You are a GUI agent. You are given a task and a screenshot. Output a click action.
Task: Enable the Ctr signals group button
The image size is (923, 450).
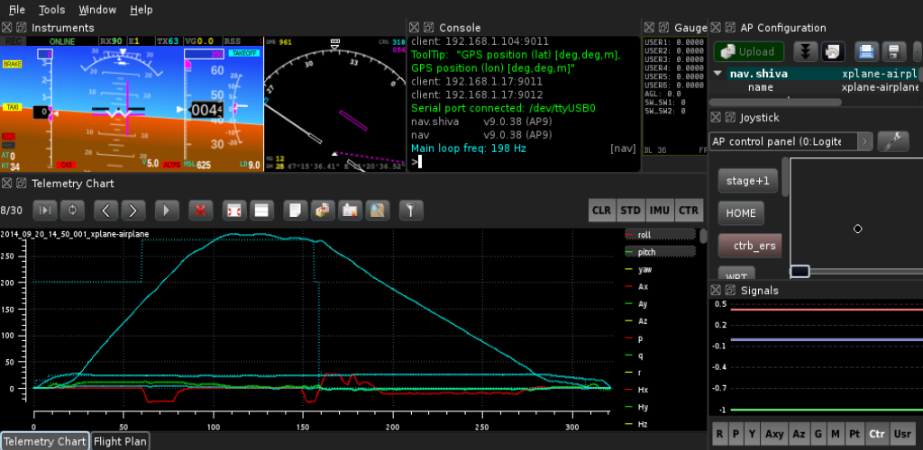(x=875, y=434)
